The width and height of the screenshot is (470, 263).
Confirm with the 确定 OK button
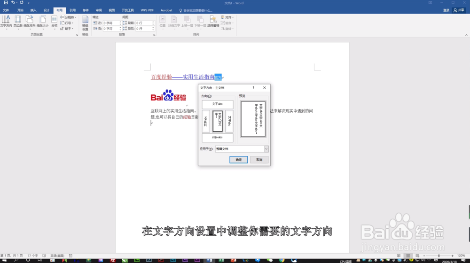[x=239, y=160]
